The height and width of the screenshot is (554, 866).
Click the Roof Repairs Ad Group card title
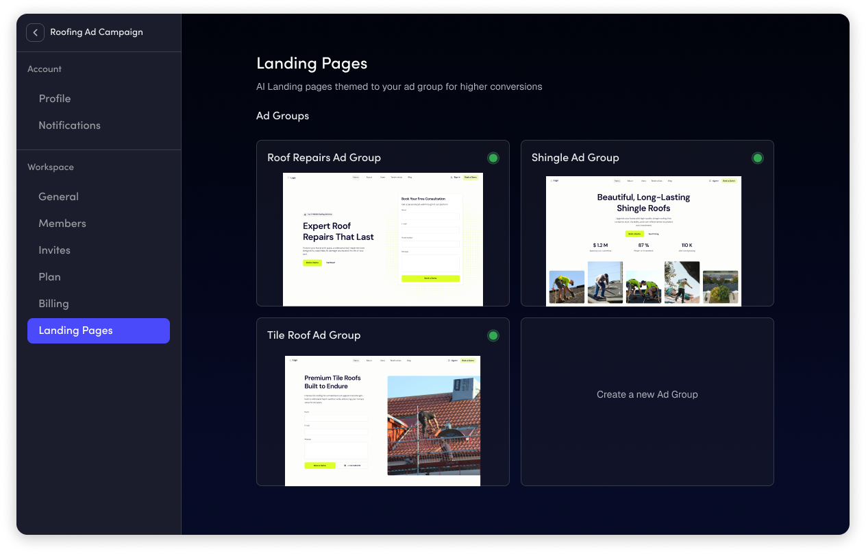[x=324, y=158]
